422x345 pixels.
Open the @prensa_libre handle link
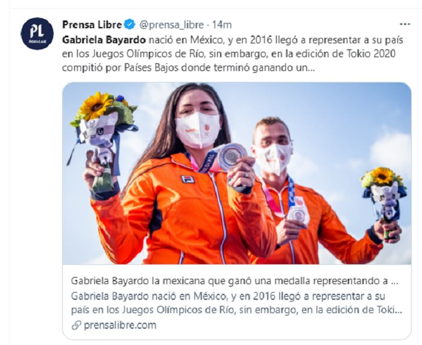(x=171, y=25)
